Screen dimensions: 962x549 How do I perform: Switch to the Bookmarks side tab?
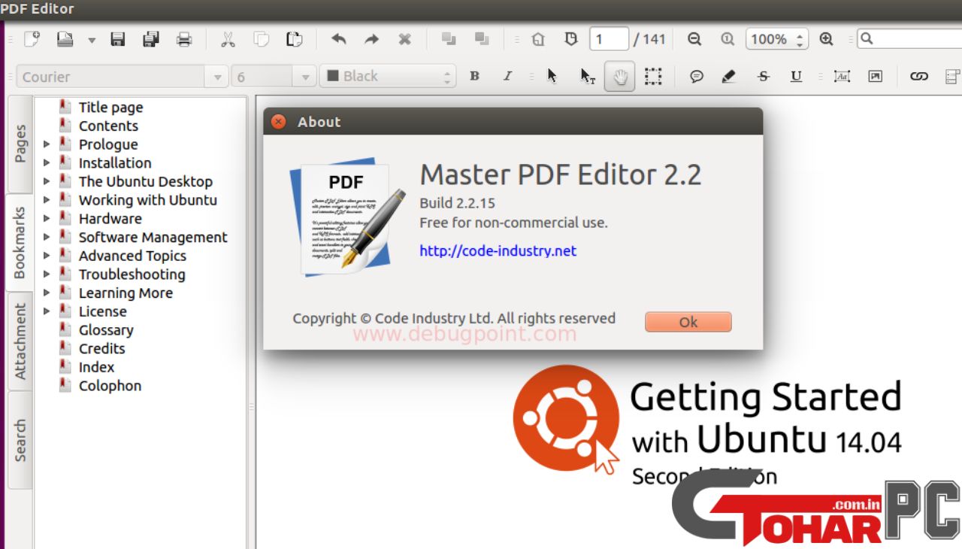click(x=20, y=243)
